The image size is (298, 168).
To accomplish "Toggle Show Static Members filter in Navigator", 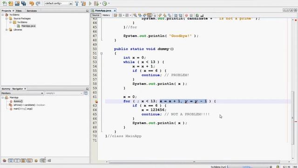I will (x=17, y=161).
